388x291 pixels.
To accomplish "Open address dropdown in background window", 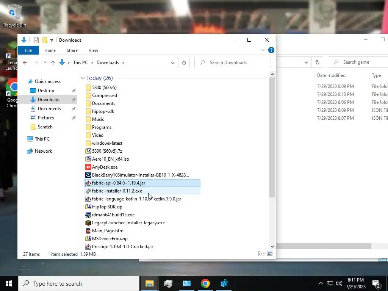I will tap(306, 63).
